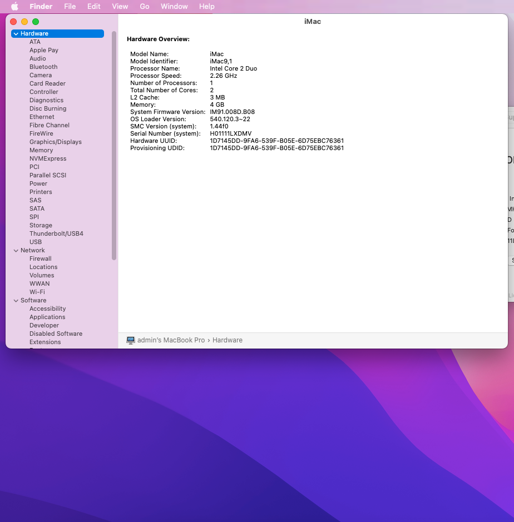Select Diagnostics in the sidebar

pyautogui.click(x=46, y=100)
